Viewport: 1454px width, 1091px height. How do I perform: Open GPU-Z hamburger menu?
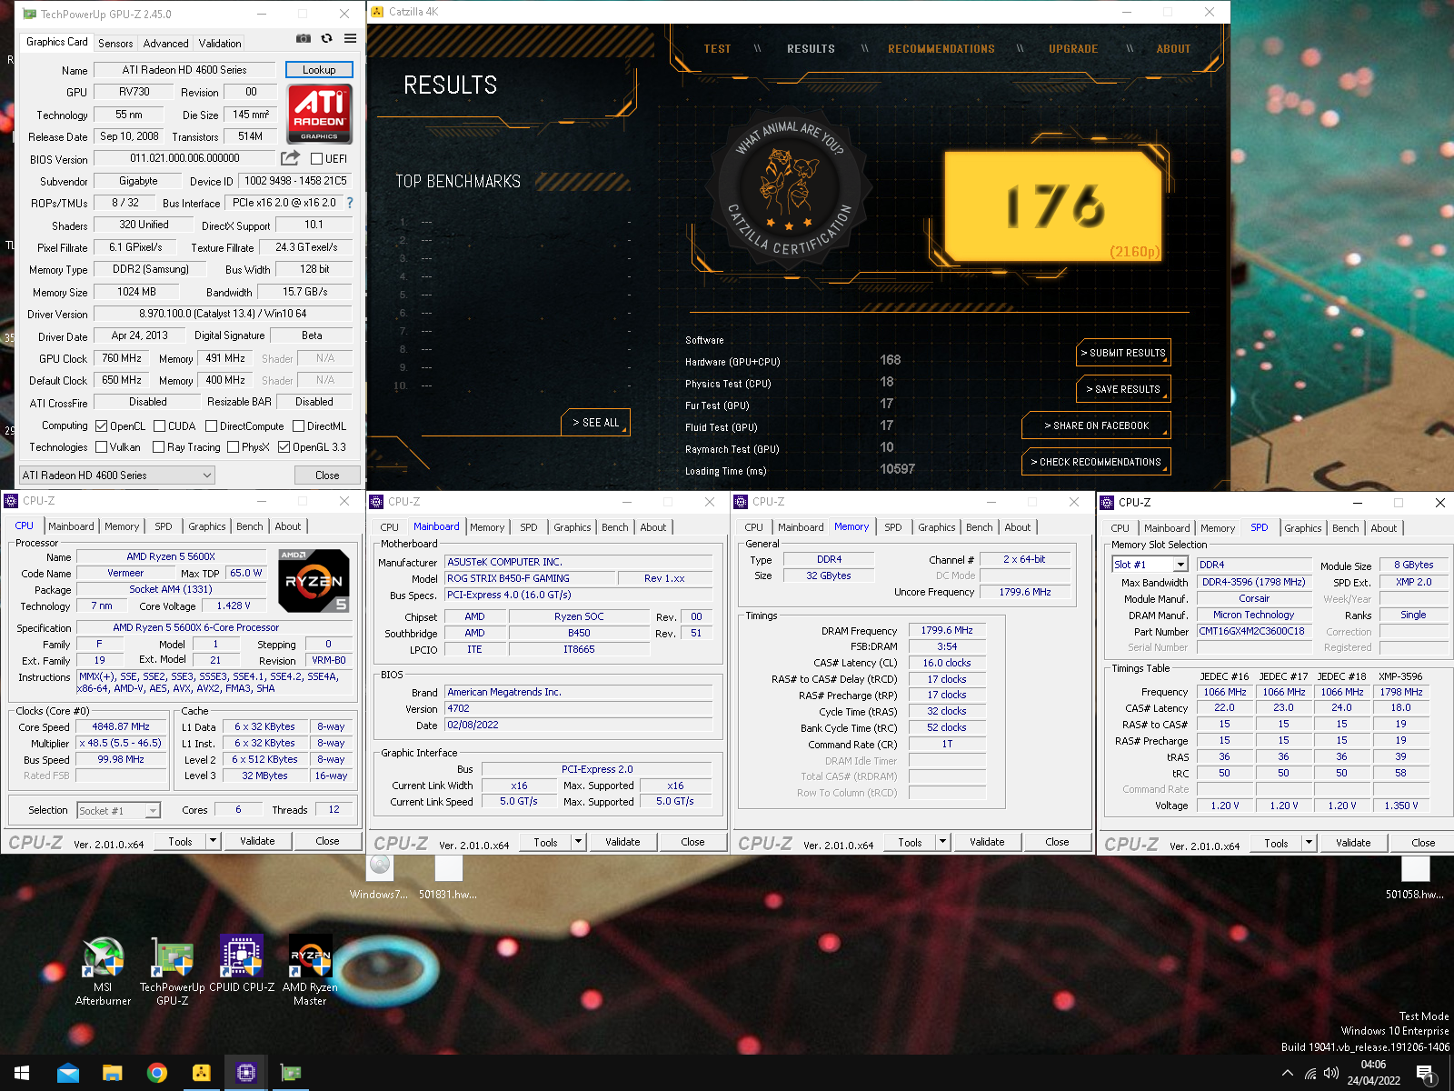(x=350, y=38)
